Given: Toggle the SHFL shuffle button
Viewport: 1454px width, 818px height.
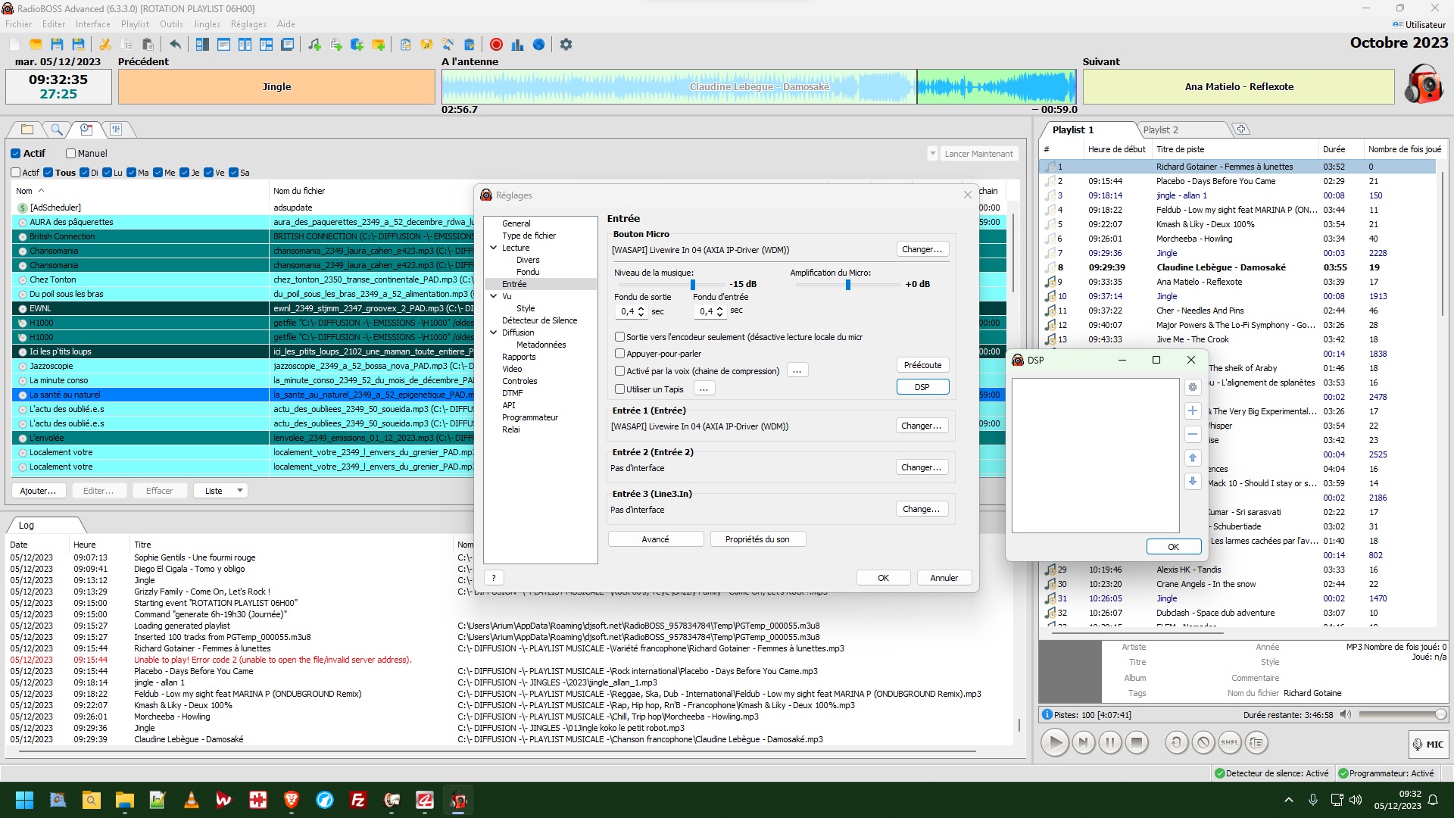Looking at the screenshot, I should pyautogui.click(x=1229, y=743).
